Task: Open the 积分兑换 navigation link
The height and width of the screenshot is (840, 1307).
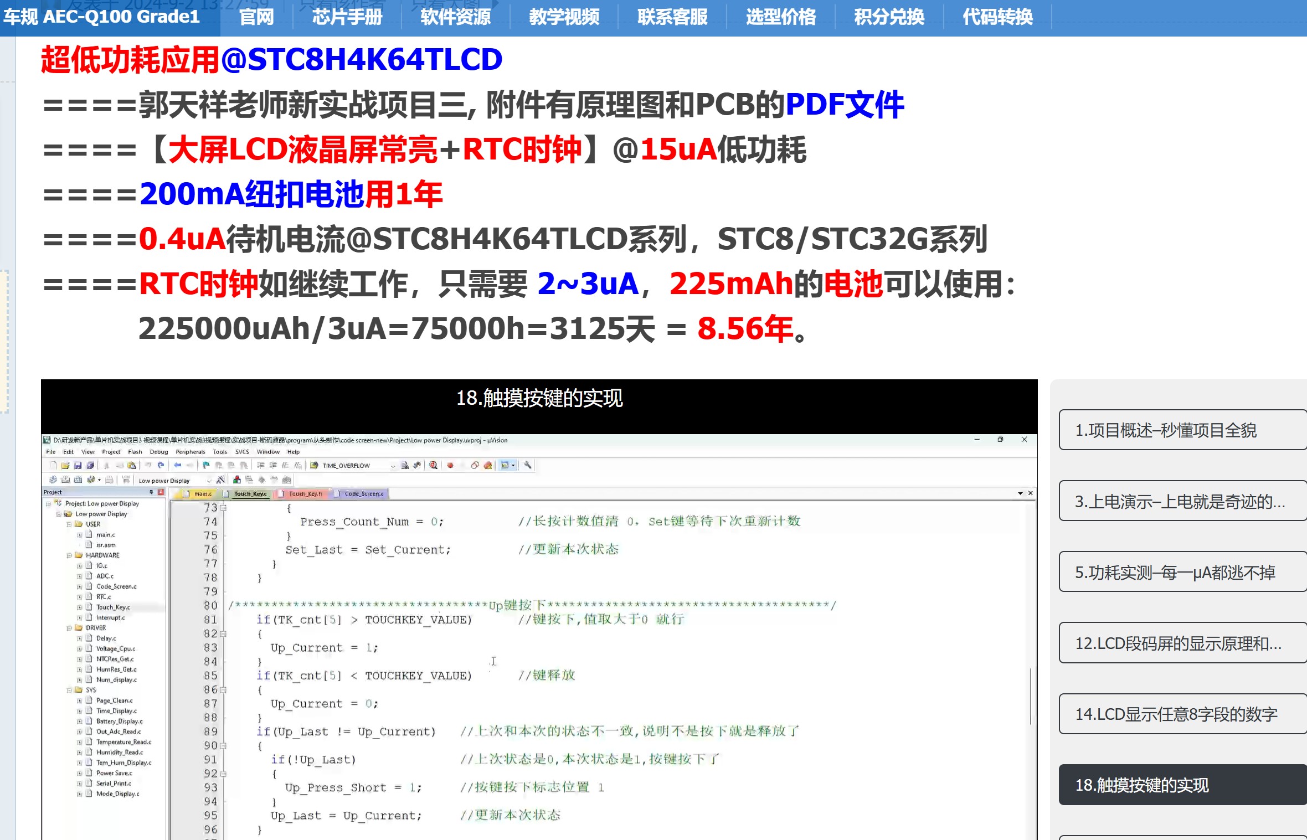Action: 889,17
